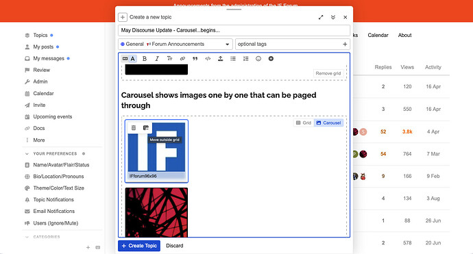Click the Create Topic button
Viewport: 473px width, 254px height.
(x=139, y=246)
